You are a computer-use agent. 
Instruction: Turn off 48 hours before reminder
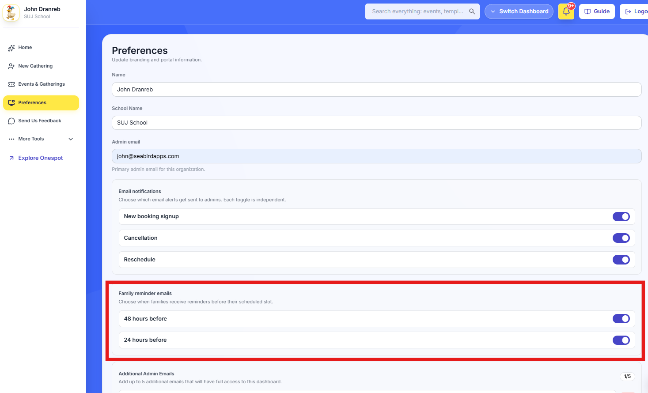[x=621, y=319]
